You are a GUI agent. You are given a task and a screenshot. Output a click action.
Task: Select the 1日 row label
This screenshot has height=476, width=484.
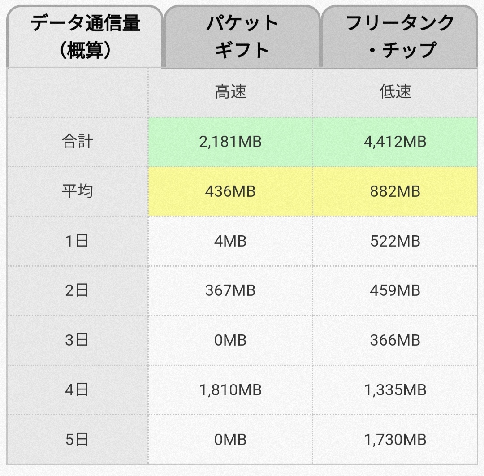click(78, 241)
